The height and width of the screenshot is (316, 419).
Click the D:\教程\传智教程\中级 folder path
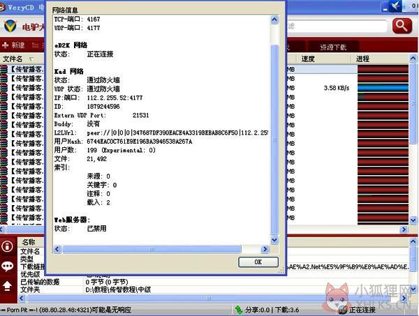click(118, 289)
